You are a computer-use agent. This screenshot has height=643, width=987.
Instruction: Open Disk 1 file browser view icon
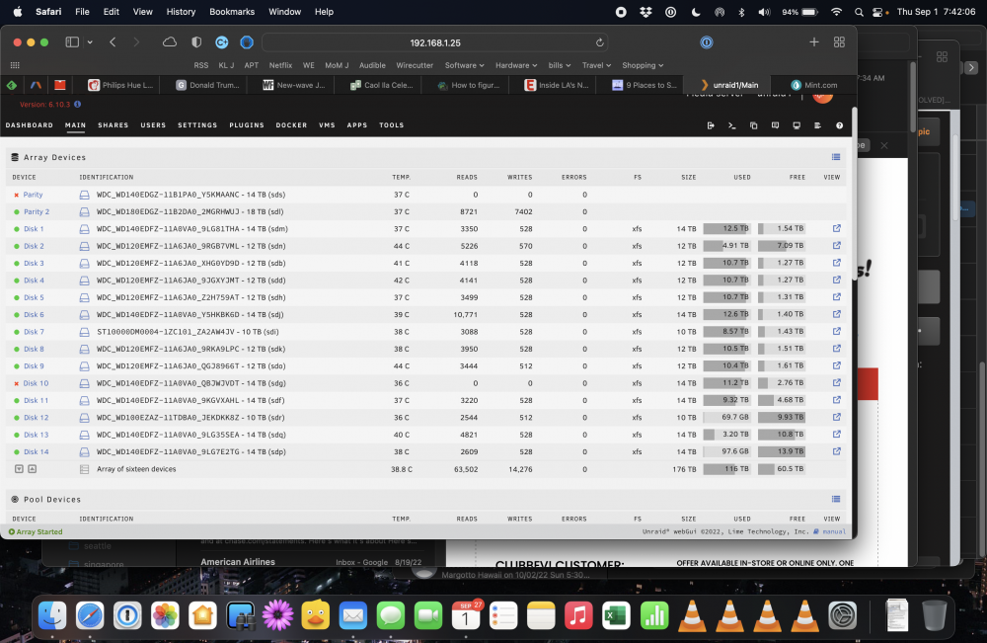(x=837, y=228)
